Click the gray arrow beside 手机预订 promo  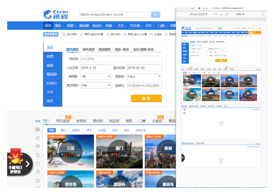coord(28,163)
